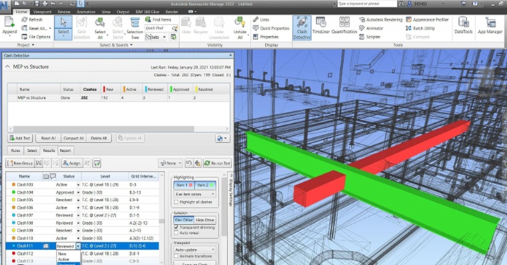
Task: Toggle the Transparent dimming checkbox
Action: point(176,227)
